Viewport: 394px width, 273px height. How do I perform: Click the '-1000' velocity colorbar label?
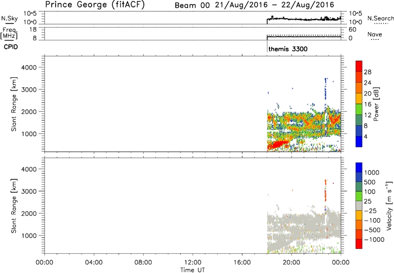pyautogui.click(x=374, y=239)
